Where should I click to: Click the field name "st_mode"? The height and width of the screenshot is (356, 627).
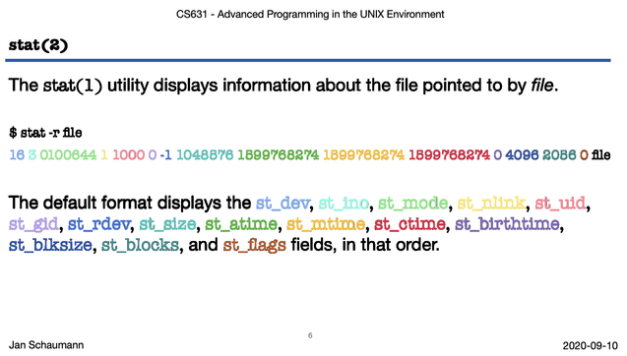[x=412, y=204]
